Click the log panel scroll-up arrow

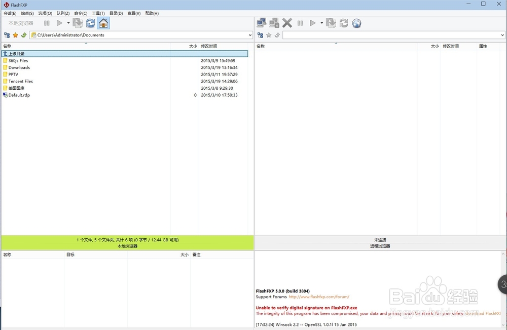click(x=503, y=254)
